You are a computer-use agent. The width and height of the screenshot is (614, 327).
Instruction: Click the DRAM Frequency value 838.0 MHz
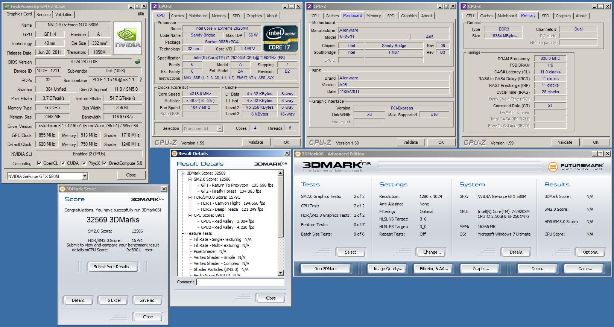click(x=550, y=58)
